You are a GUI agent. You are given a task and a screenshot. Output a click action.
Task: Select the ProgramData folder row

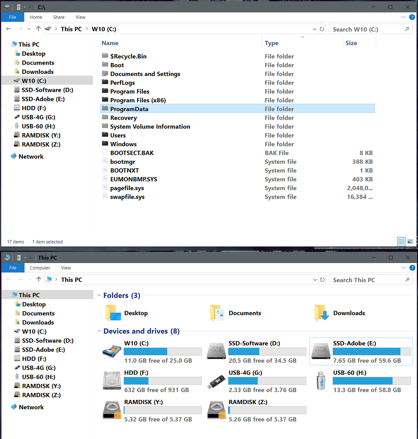coord(237,109)
